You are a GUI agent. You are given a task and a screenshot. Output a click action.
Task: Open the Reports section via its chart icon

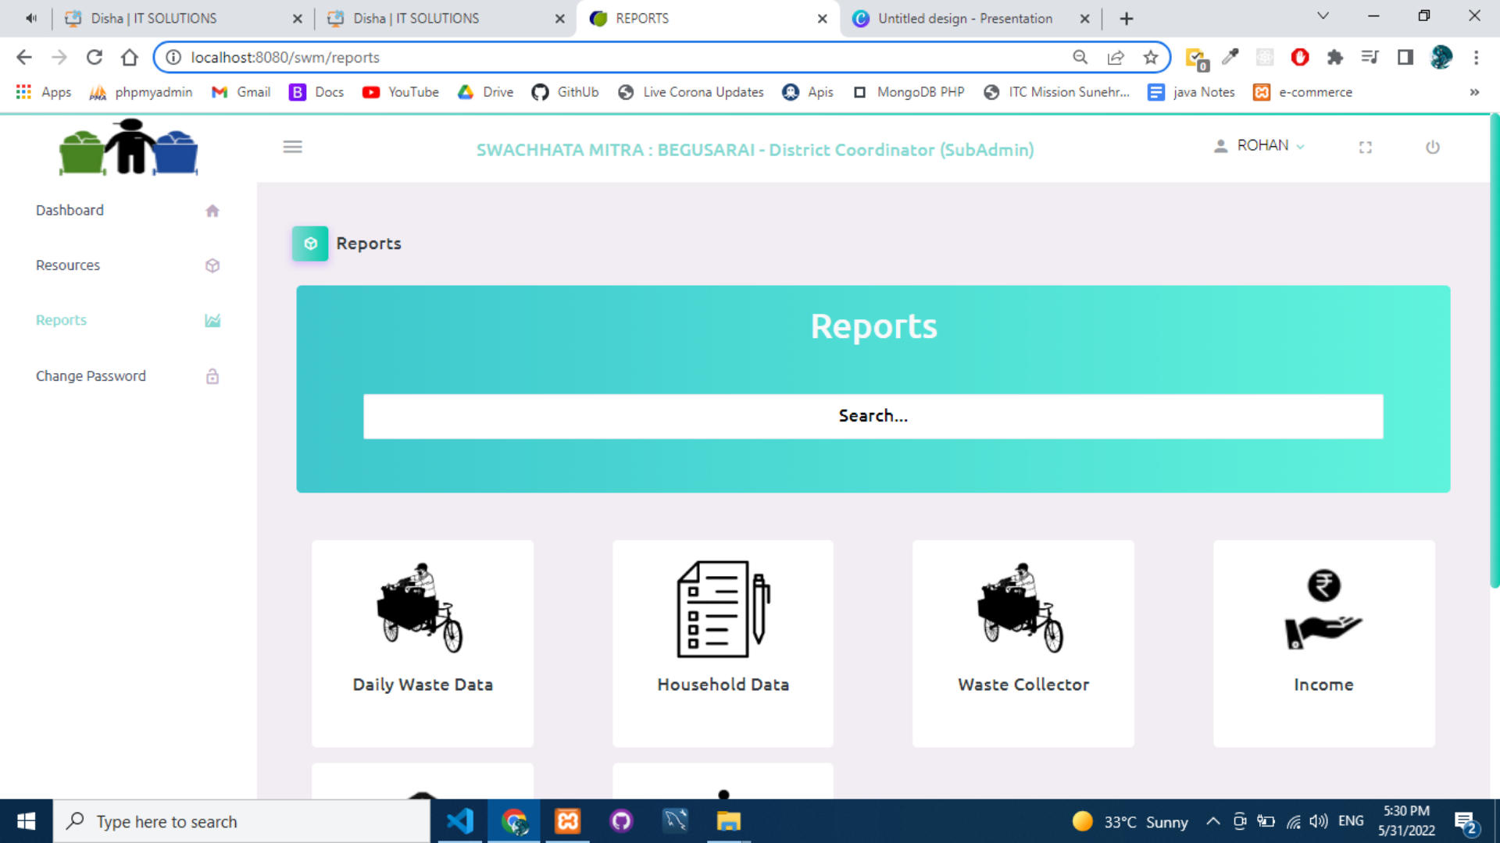coord(212,320)
